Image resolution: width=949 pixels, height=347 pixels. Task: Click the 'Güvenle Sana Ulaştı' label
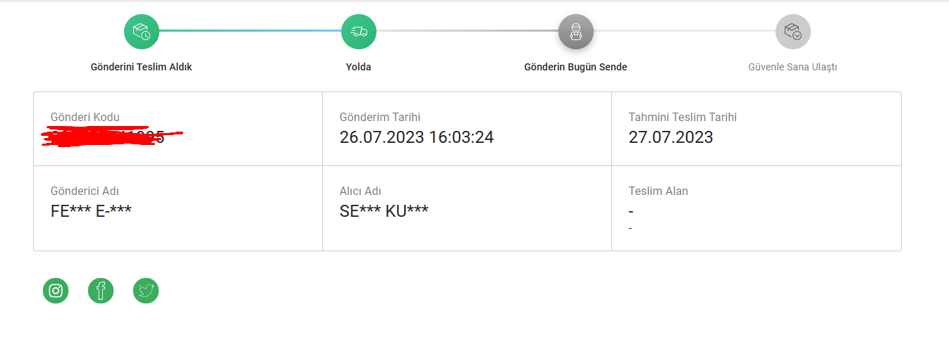pyautogui.click(x=792, y=67)
